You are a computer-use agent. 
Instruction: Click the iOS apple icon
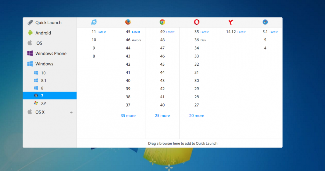pyautogui.click(x=30, y=43)
